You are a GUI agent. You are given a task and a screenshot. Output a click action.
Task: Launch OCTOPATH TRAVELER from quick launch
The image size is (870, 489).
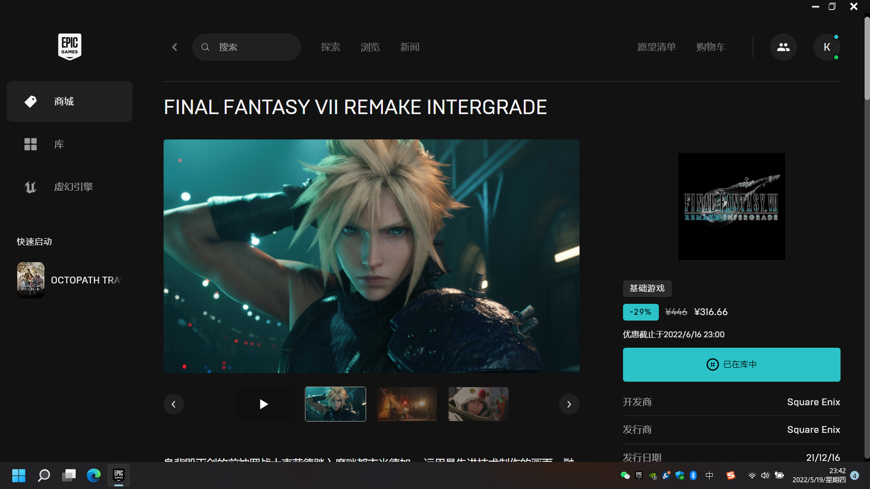pyautogui.click(x=69, y=280)
